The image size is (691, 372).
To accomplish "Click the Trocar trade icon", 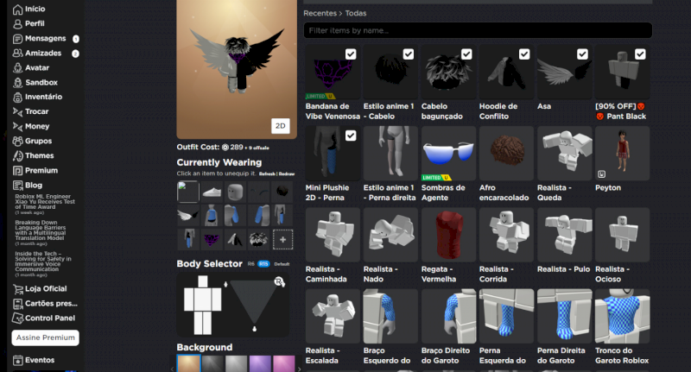I will [17, 112].
